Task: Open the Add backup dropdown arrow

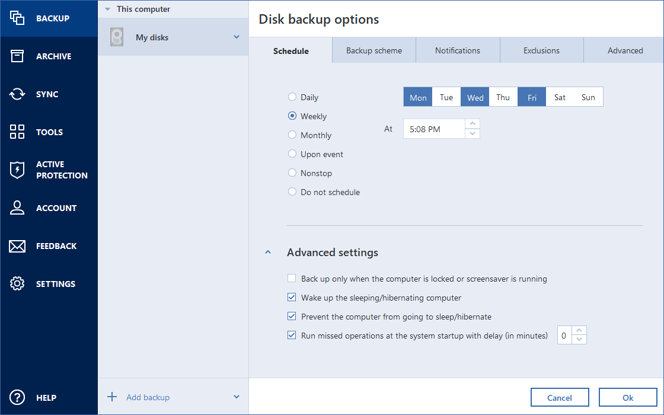Action: (x=237, y=397)
